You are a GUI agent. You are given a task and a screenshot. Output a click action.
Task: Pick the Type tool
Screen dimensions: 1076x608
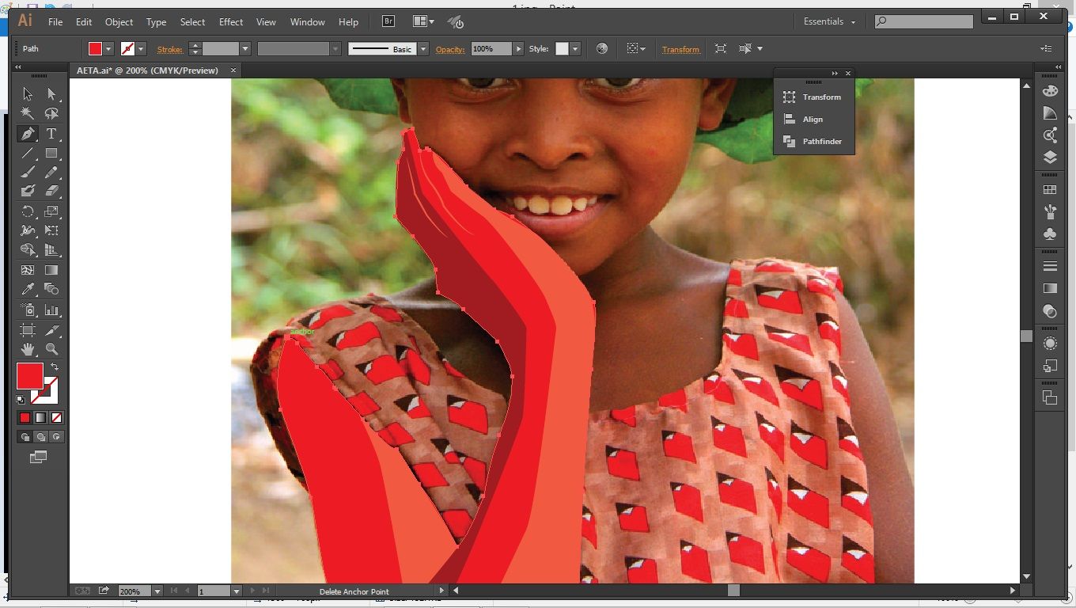[x=51, y=133]
